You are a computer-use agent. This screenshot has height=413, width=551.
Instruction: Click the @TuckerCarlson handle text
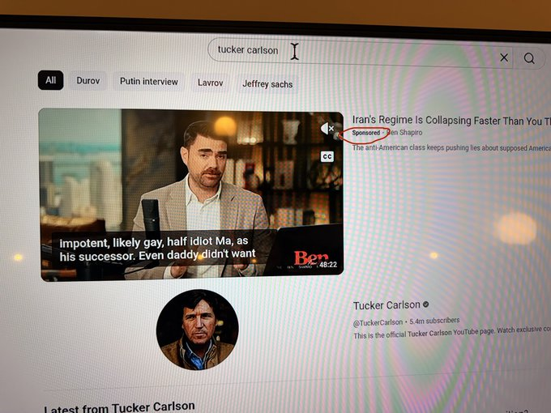(x=378, y=322)
